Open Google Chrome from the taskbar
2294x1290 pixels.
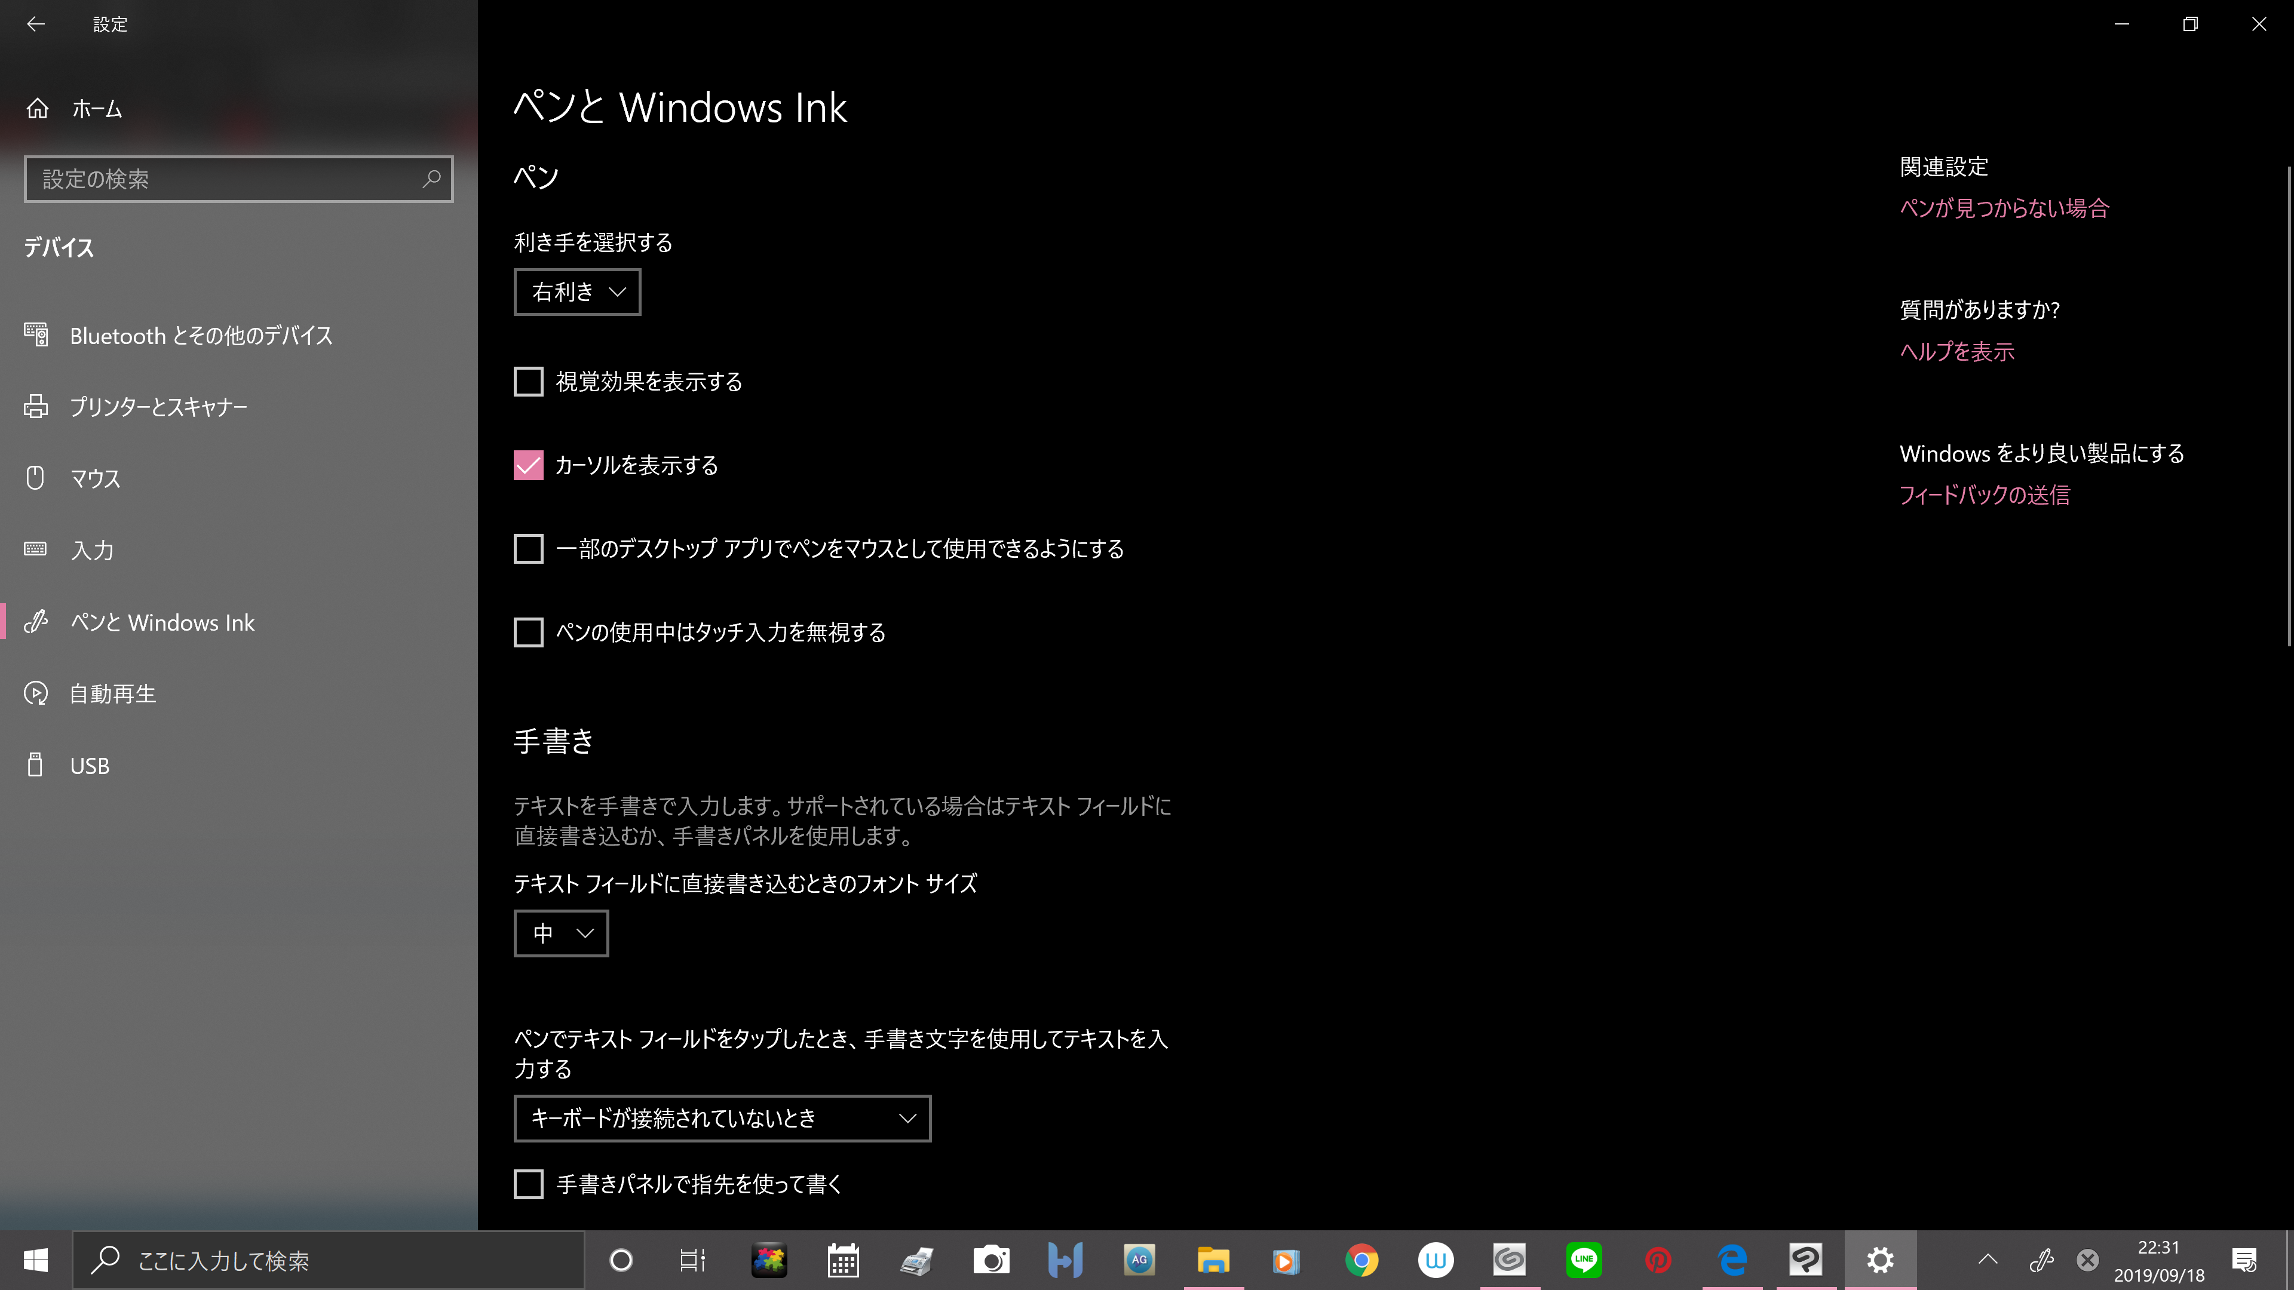(1361, 1260)
